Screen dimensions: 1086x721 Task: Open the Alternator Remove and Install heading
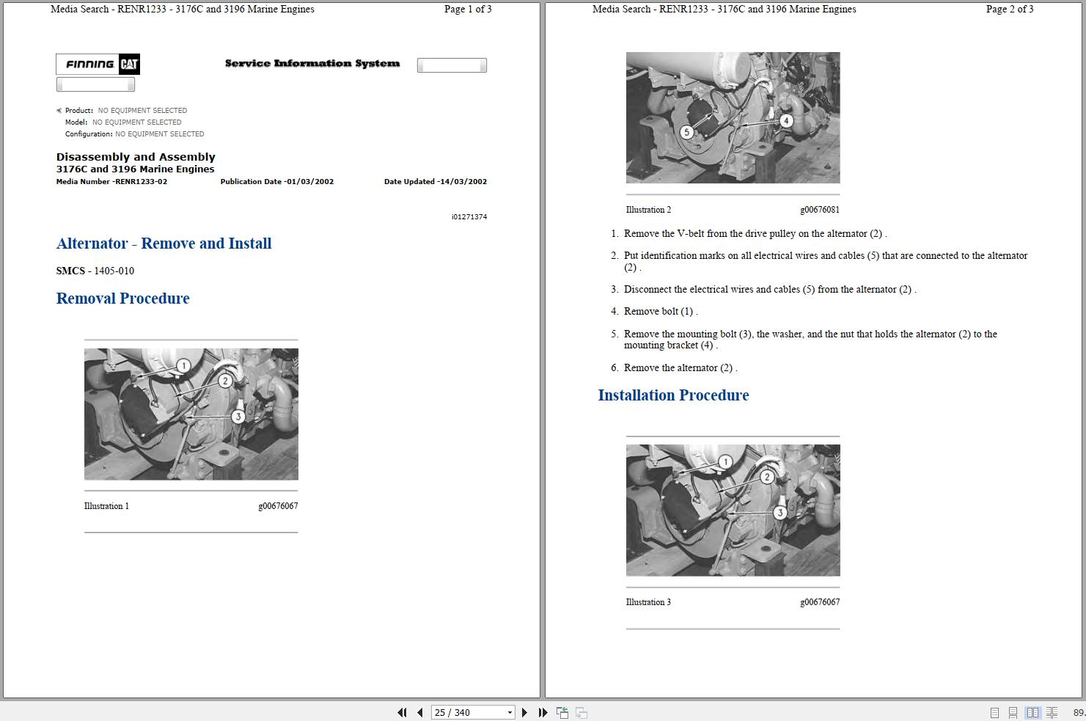click(164, 243)
